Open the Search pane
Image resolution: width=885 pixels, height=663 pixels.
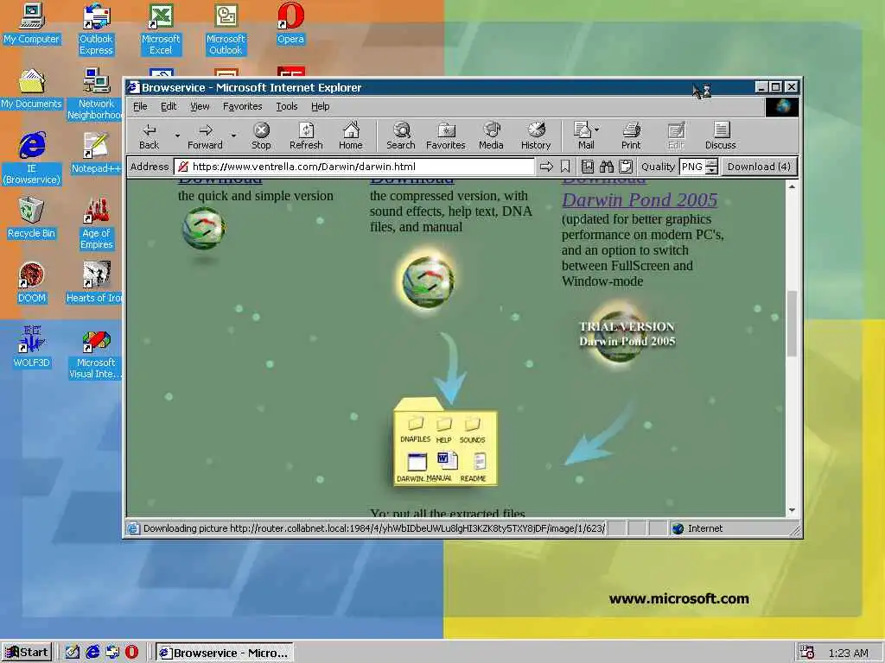401,136
